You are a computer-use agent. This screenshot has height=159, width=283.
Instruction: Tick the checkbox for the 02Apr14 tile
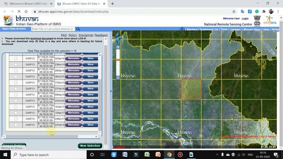16,58
